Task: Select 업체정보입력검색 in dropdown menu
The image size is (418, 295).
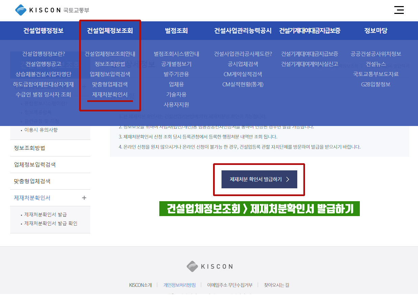Action: tap(110, 74)
